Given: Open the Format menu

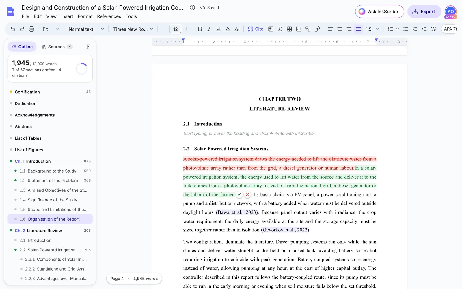Looking at the screenshot, I should (85, 16).
